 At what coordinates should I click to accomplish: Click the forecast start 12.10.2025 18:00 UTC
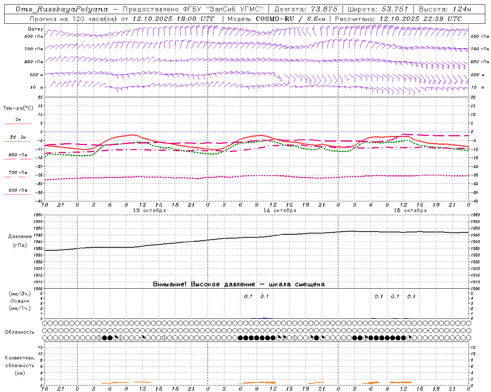click(x=173, y=18)
